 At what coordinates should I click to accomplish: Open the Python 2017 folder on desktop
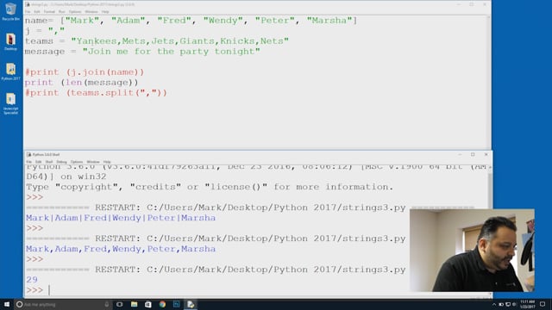(10, 71)
